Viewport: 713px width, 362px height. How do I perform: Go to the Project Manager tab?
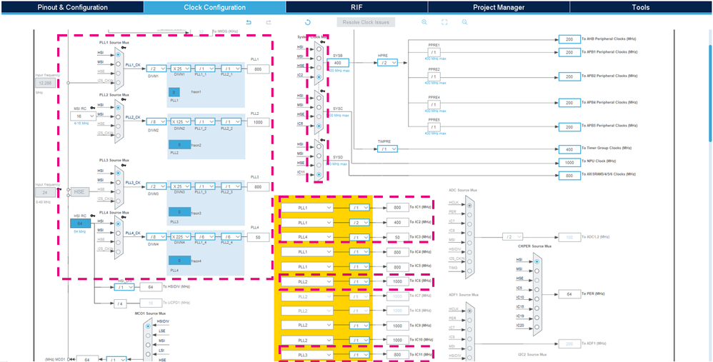[499, 7]
